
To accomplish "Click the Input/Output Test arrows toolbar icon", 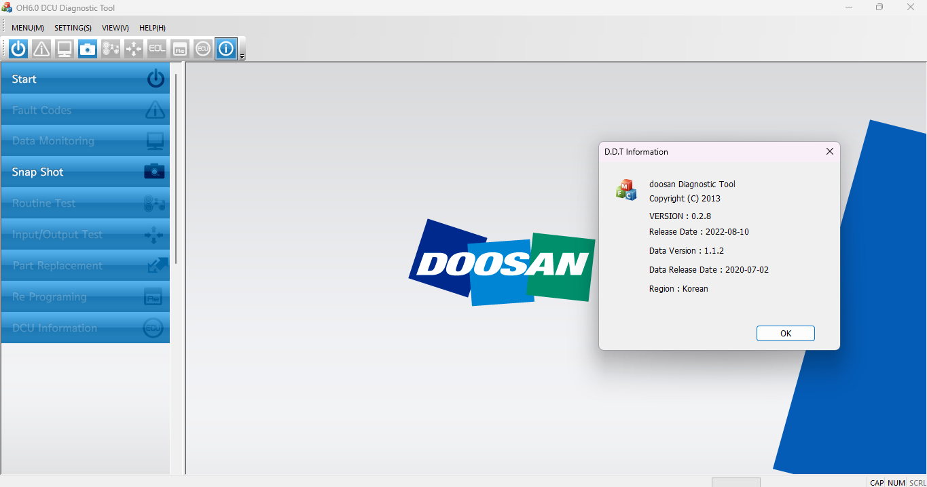I will coord(134,49).
